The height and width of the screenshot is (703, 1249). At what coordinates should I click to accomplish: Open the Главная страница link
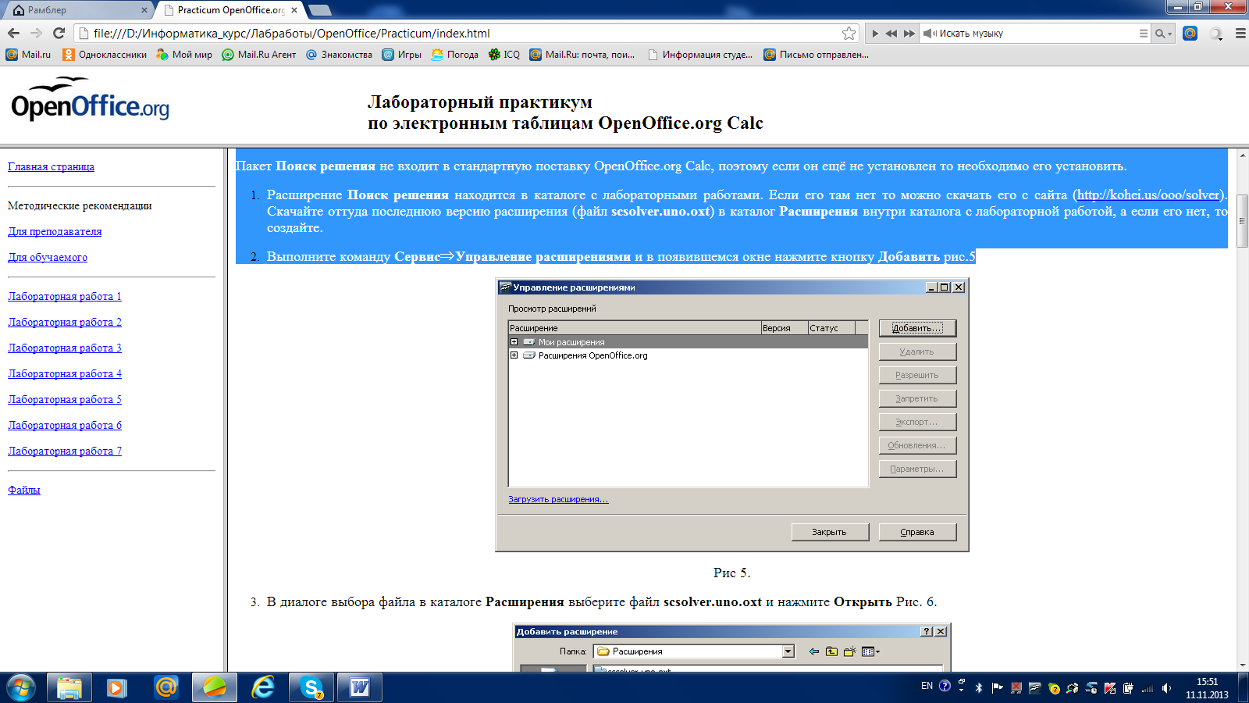[x=51, y=166]
